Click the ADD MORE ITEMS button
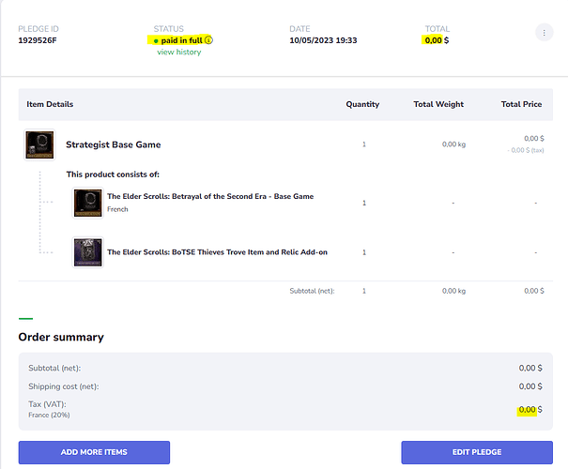The image size is (568, 469). 94,452
